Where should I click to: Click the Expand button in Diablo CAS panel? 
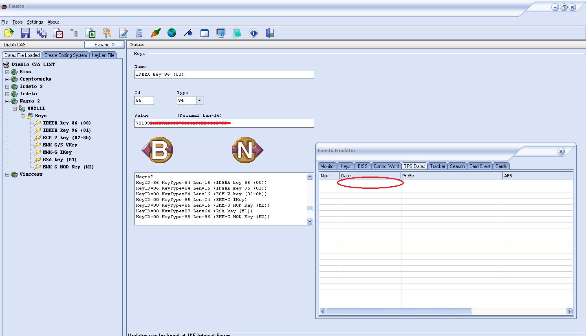pos(104,44)
